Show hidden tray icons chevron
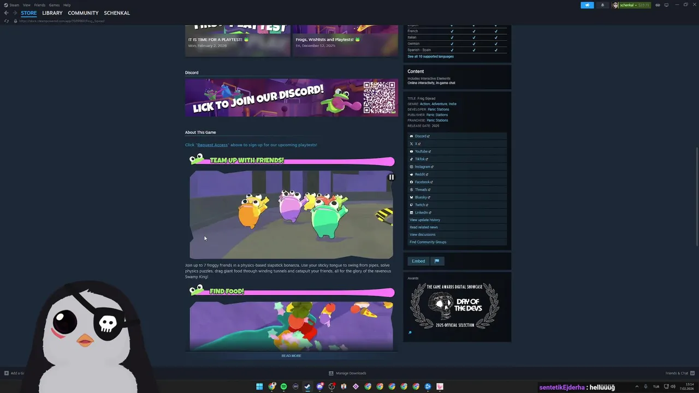The image size is (699, 393). pyautogui.click(x=637, y=386)
